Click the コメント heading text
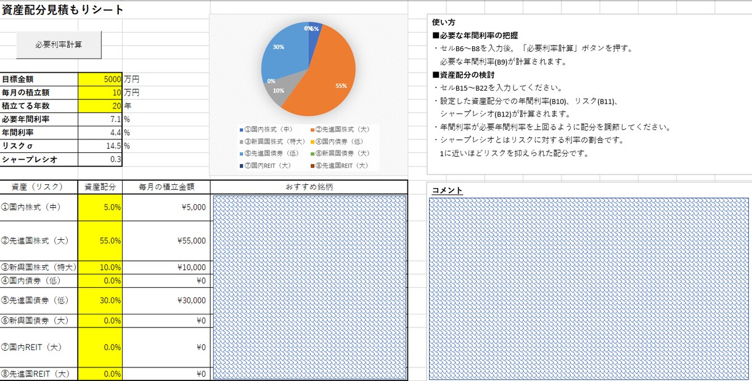This screenshot has height=381, width=752. coord(448,190)
